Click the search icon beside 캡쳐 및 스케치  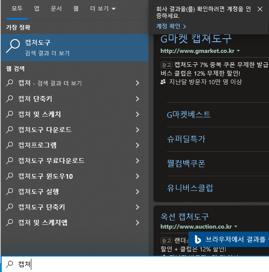pos(9,114)
